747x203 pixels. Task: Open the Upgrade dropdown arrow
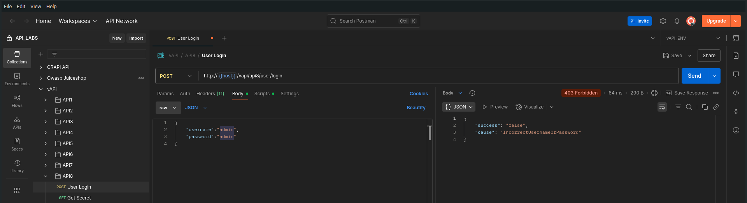[x=736, y=21]
